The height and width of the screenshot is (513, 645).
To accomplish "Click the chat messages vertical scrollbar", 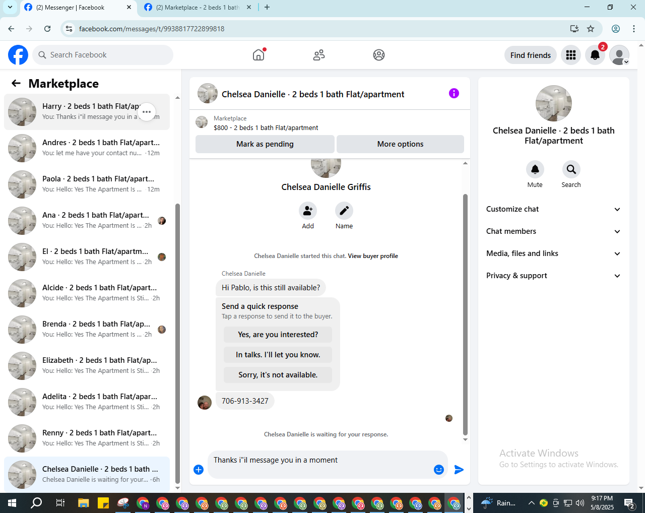I will [x=465, y=315].
